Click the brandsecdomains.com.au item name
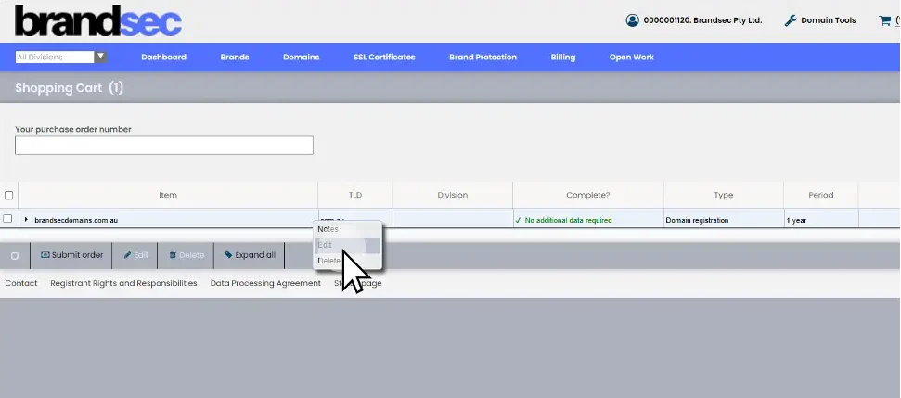 (x=76, y=220)
